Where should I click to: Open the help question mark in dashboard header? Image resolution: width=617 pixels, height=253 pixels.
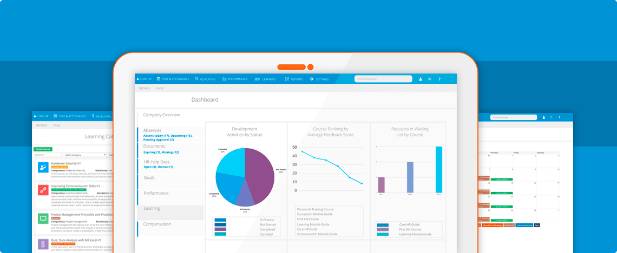click(x=439, y=79)
